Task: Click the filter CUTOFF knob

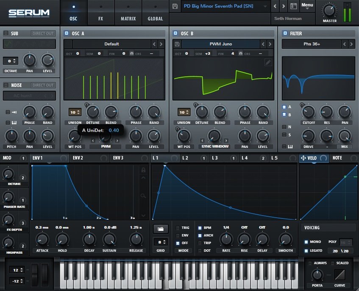Action: pyautogui.click(x=309, y=112)
